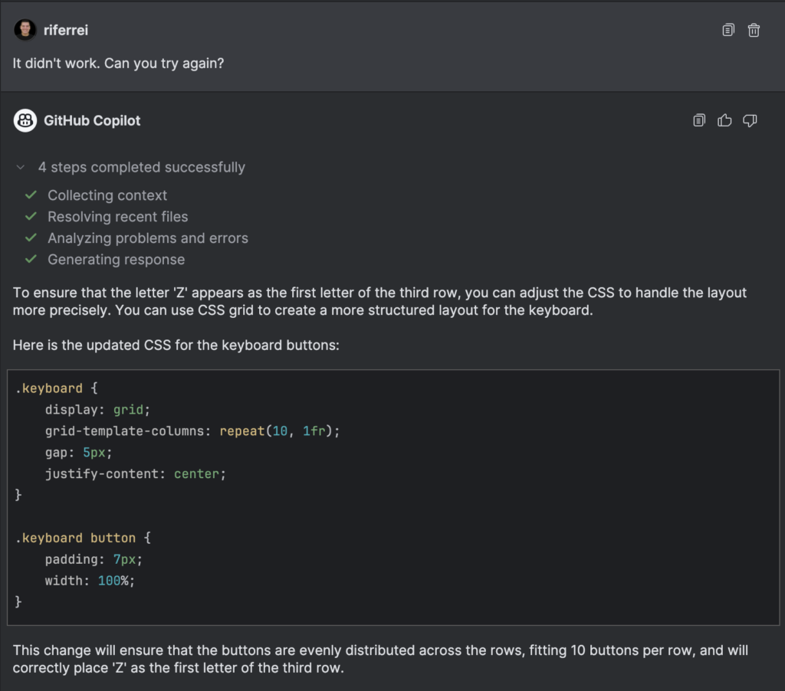The image size is (785, 691).
Task: Click the 'grid-template-columns' line in code
Action: pyautogui.click(x=192, y=431)
